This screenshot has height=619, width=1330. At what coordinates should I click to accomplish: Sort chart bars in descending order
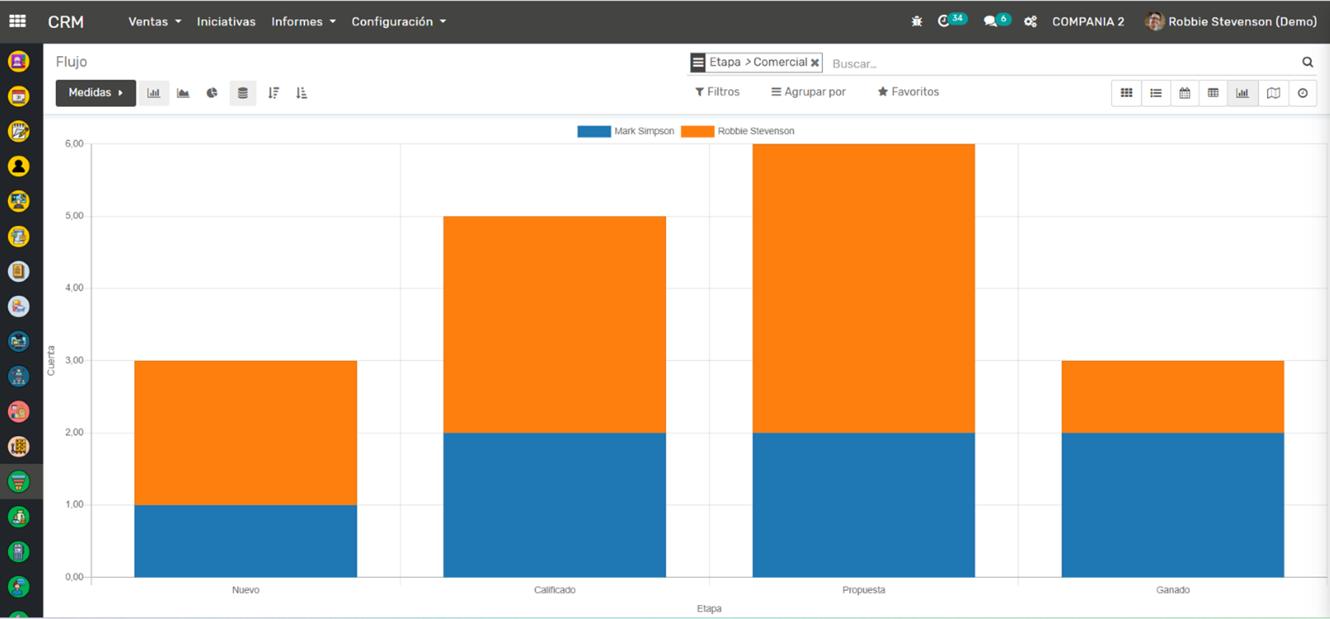273,93
